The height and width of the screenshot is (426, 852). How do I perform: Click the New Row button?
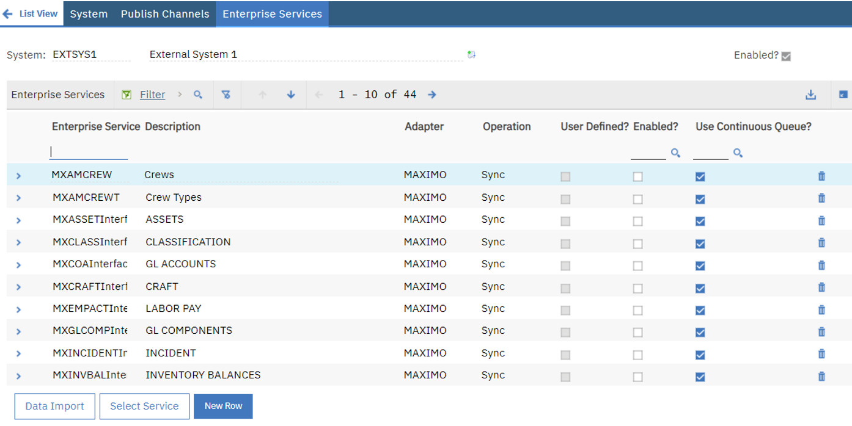tap(223, 406)
